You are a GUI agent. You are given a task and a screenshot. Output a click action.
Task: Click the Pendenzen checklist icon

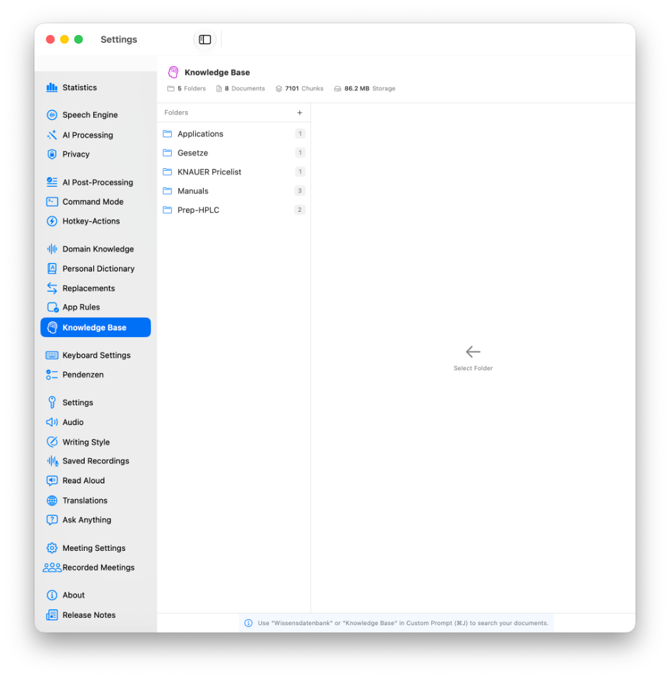tap(52, 375)
